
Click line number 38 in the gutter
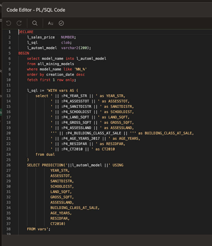coord(8,229)
